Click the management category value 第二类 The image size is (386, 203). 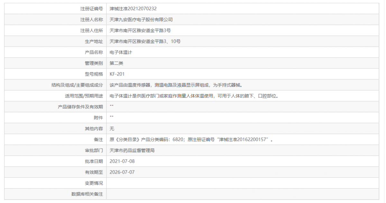(x=116, y=63)
